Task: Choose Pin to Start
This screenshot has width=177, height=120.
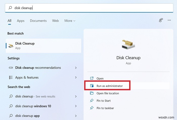Action: pos(128,101)
